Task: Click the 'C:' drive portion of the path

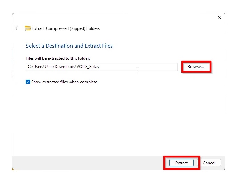Action: (30, 67)
